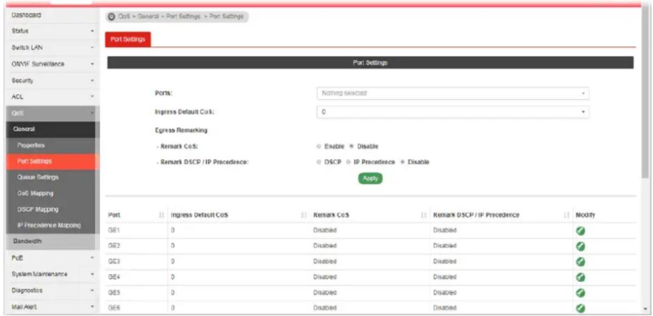Choose IP Precedence remarking option
The width and height of the screenshot is (653, 316).
(348, 162)
